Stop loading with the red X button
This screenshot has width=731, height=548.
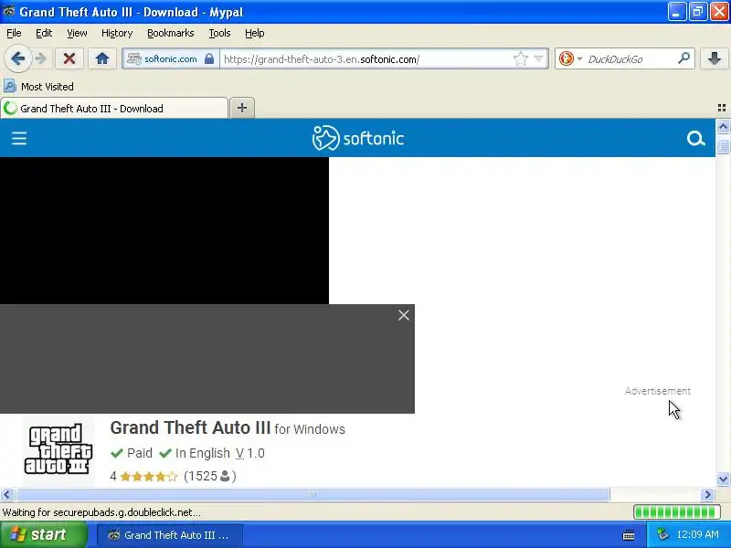(69, 58)
